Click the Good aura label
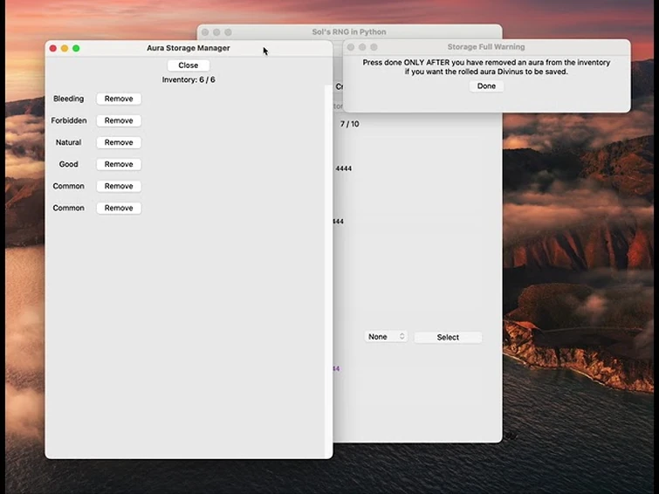The height and width of the screenshot is (494, 659). click(x=68, y=164)
